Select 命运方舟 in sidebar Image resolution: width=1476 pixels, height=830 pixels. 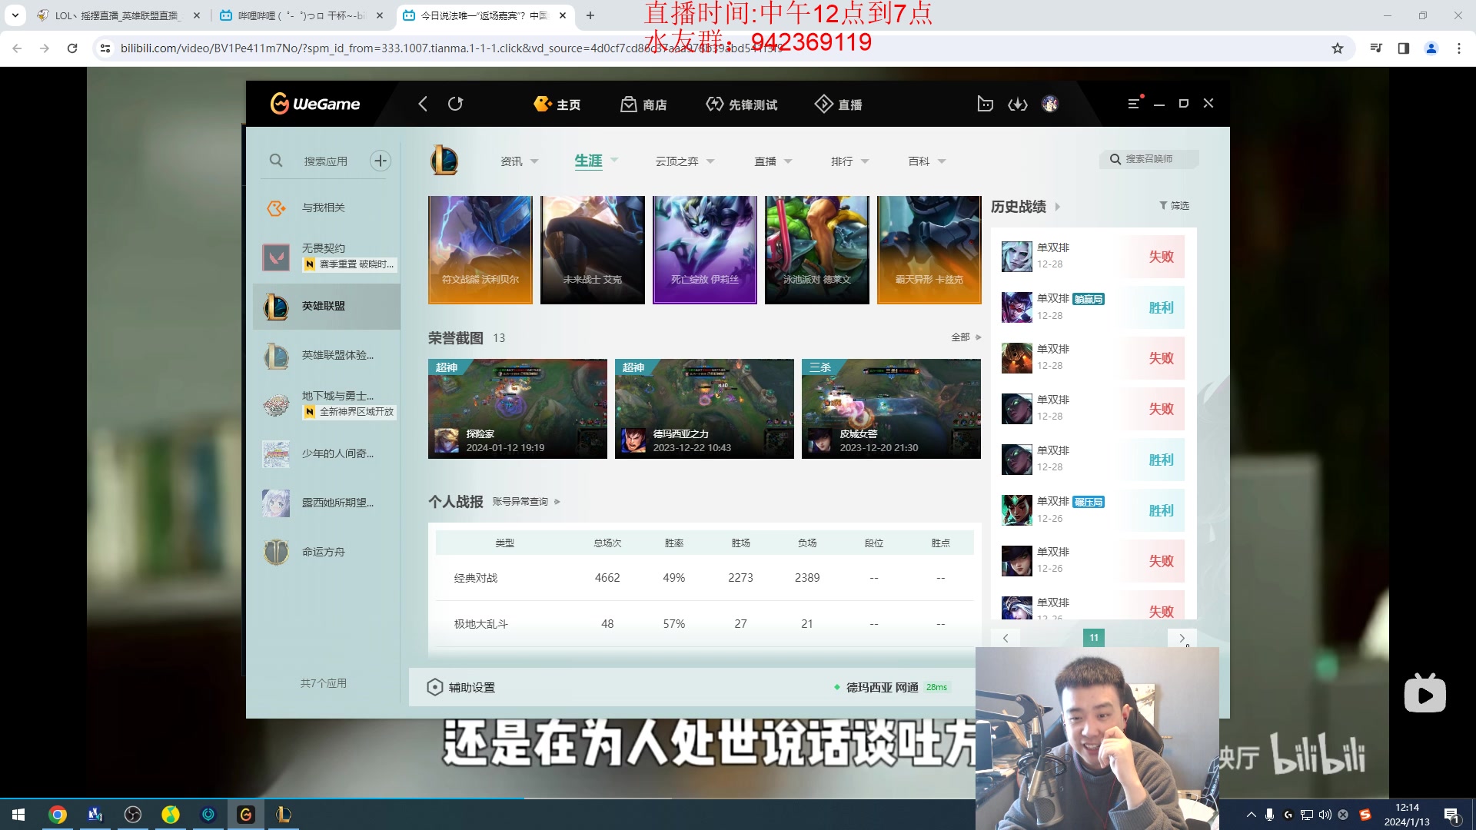pyautogui.click(x=327, y=553)
